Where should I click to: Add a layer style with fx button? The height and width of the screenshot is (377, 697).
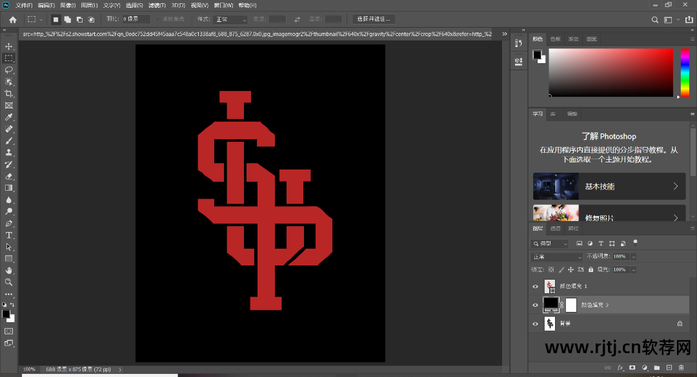tap(621, 368)
